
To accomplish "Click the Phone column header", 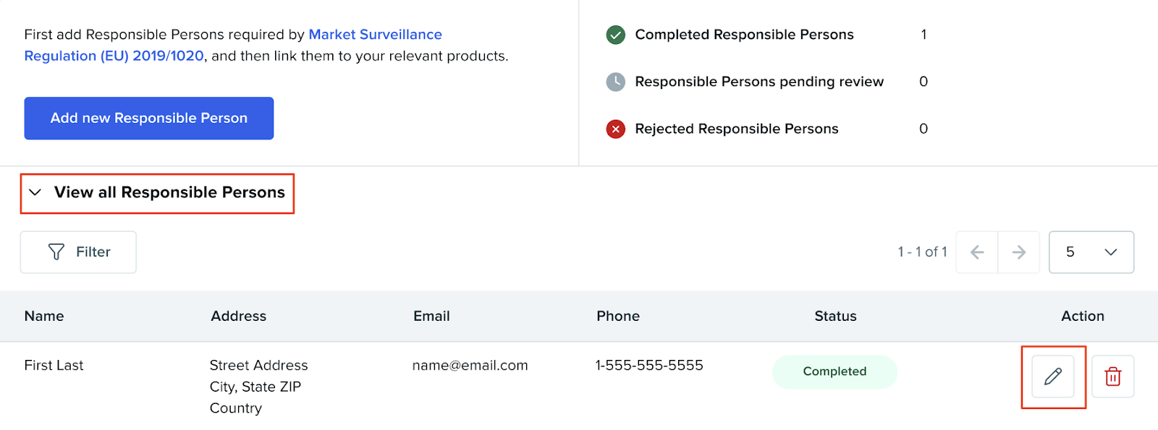I will click(x=618, y=316).
